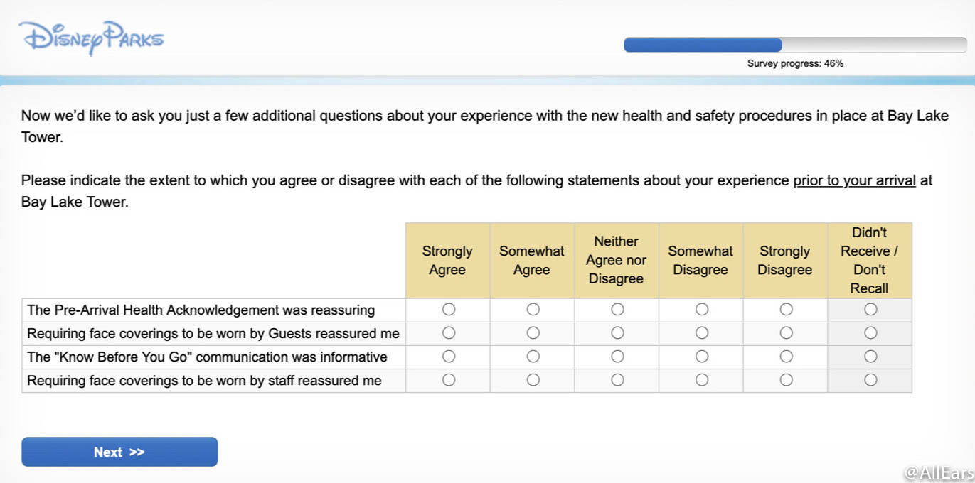Click the survey progress bar
This screenshot has width=975, height=483.
click(795, 45)
